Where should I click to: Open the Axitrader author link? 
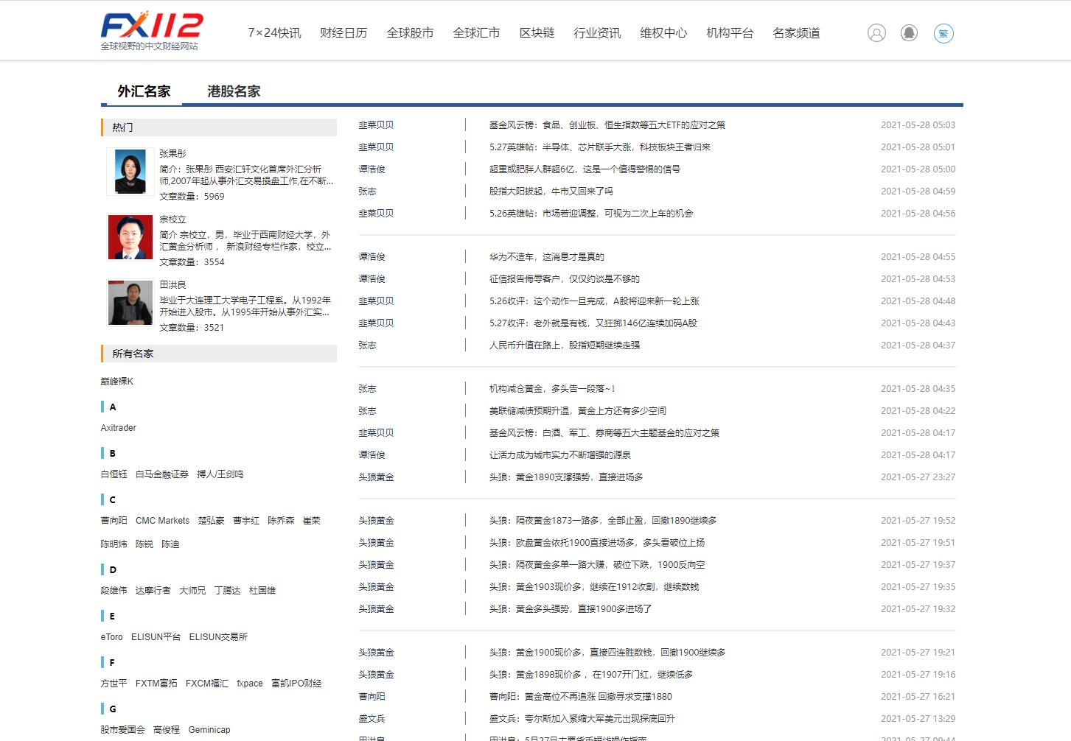[119, 428]
